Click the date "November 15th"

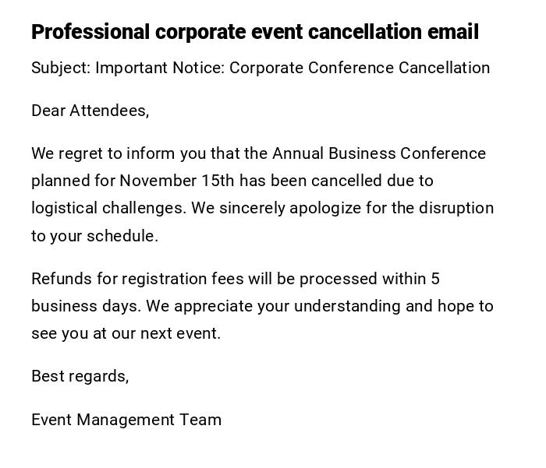click(x=176, y=181)
